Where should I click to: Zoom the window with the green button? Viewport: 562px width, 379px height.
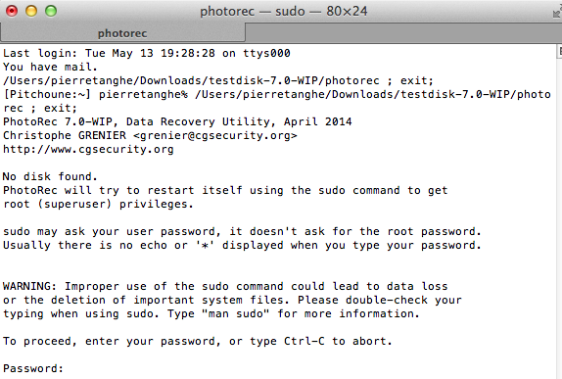pos(51,11)
